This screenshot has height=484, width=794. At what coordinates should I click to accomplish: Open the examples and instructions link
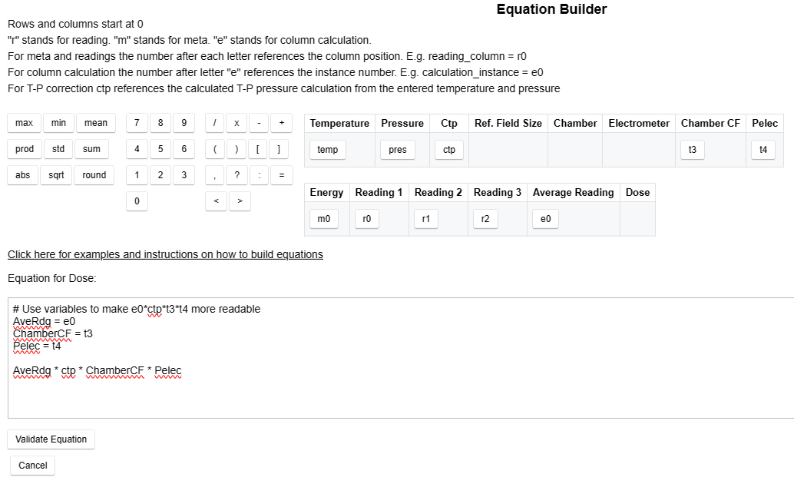click(165, 254)
